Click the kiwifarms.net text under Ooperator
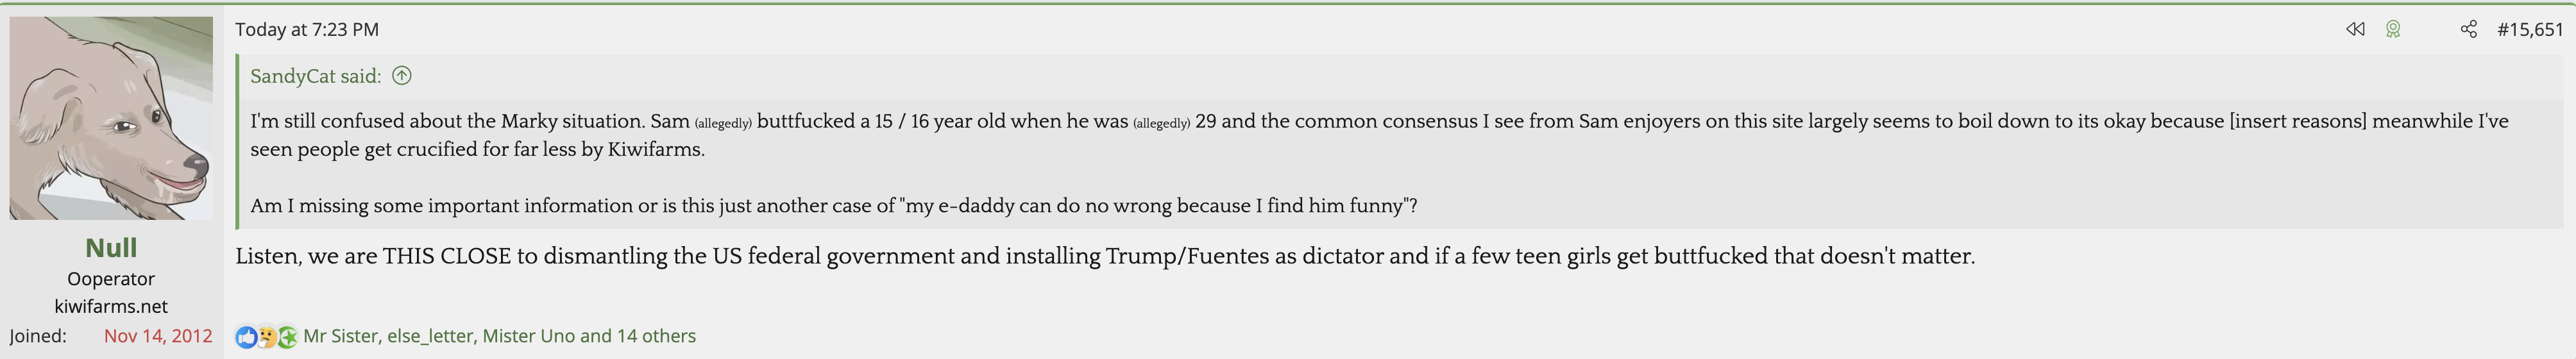This screenshot has height=359, width=2576. tap(111, 307)
